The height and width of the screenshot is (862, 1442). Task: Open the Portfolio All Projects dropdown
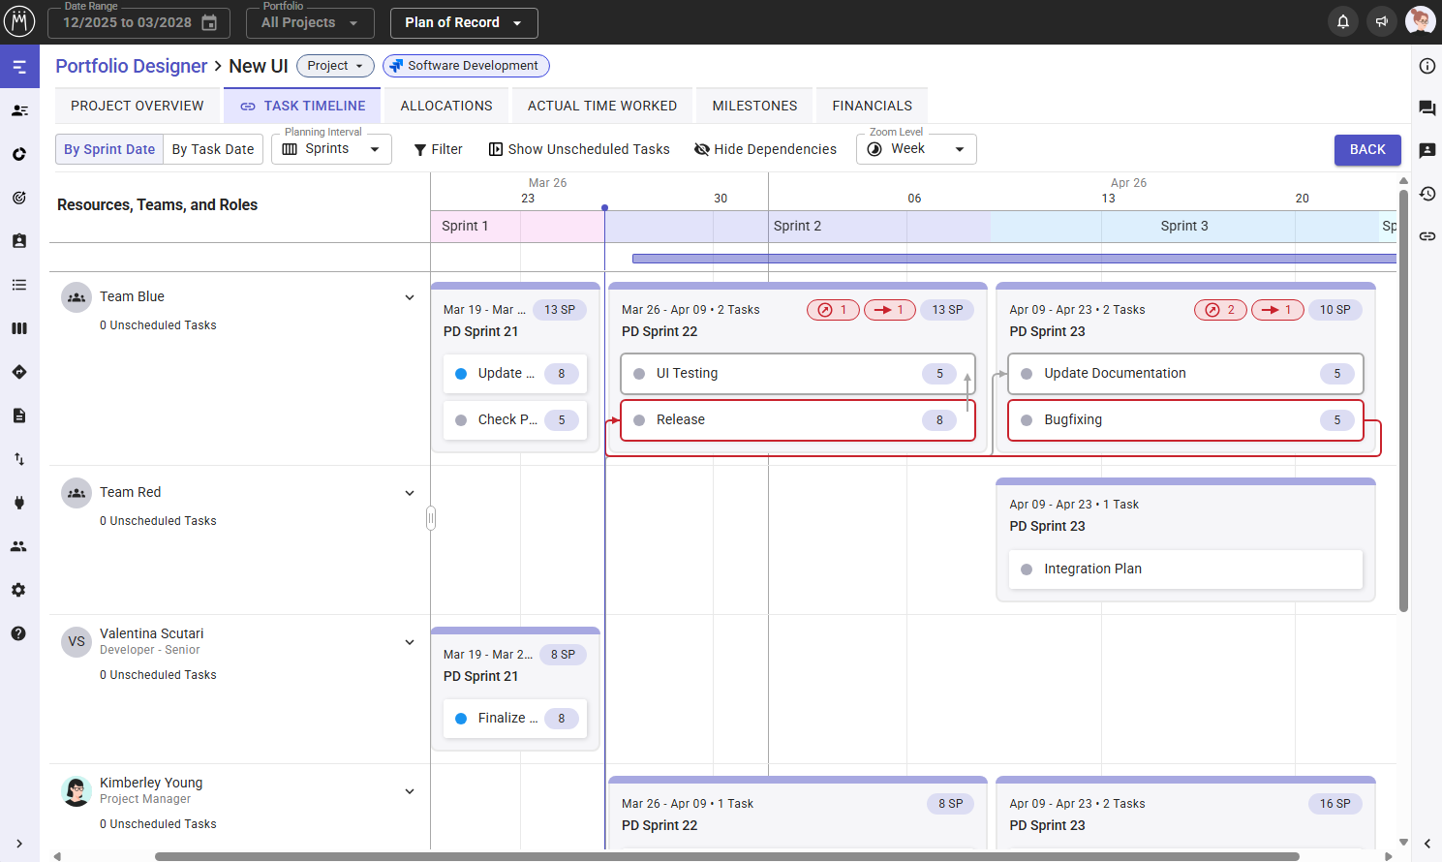pos(309,22)
